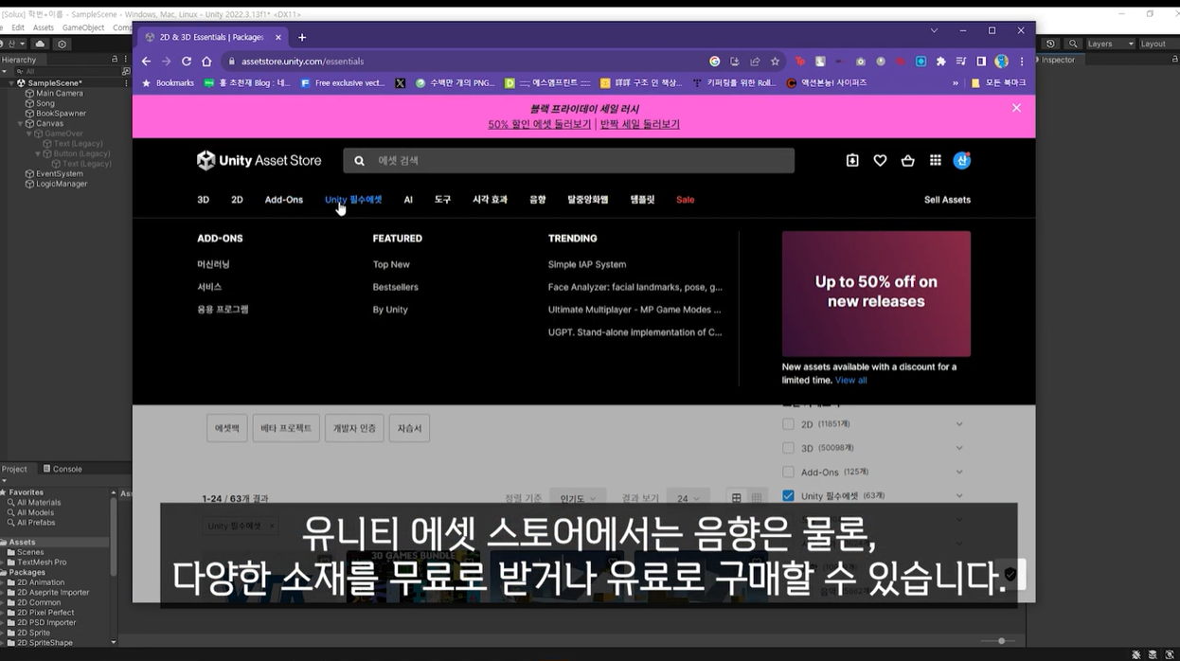Go back in the browser
1180x661 pixels.
pyautogui.click(x=146, y=62)
